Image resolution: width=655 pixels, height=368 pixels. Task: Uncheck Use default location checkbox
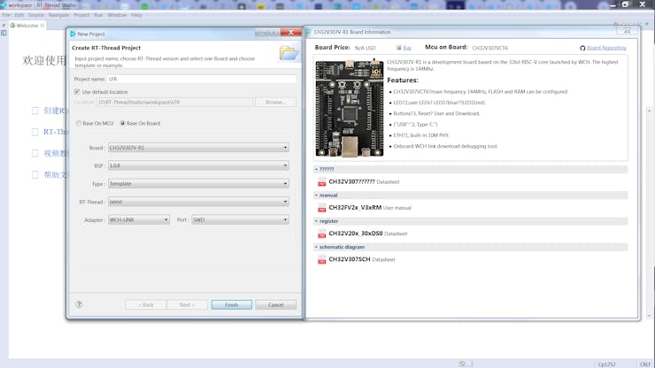(x=77, y=91)
